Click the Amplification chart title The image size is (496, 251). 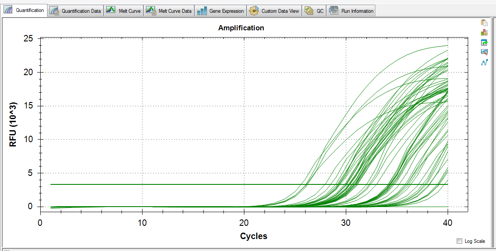(x=241, y=28)
